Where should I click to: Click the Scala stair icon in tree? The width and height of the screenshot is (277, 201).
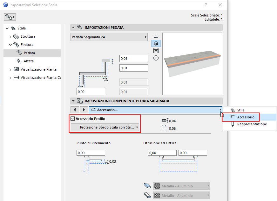(13, 28)
